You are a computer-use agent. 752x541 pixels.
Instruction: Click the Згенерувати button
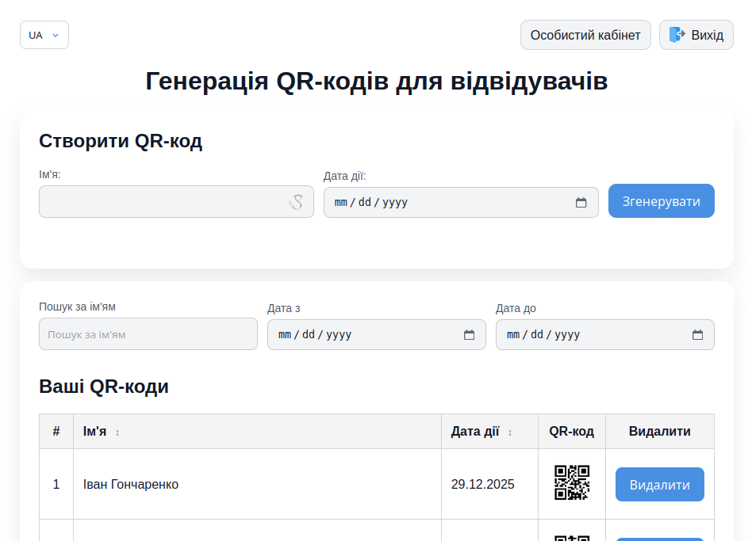(662, 201)
